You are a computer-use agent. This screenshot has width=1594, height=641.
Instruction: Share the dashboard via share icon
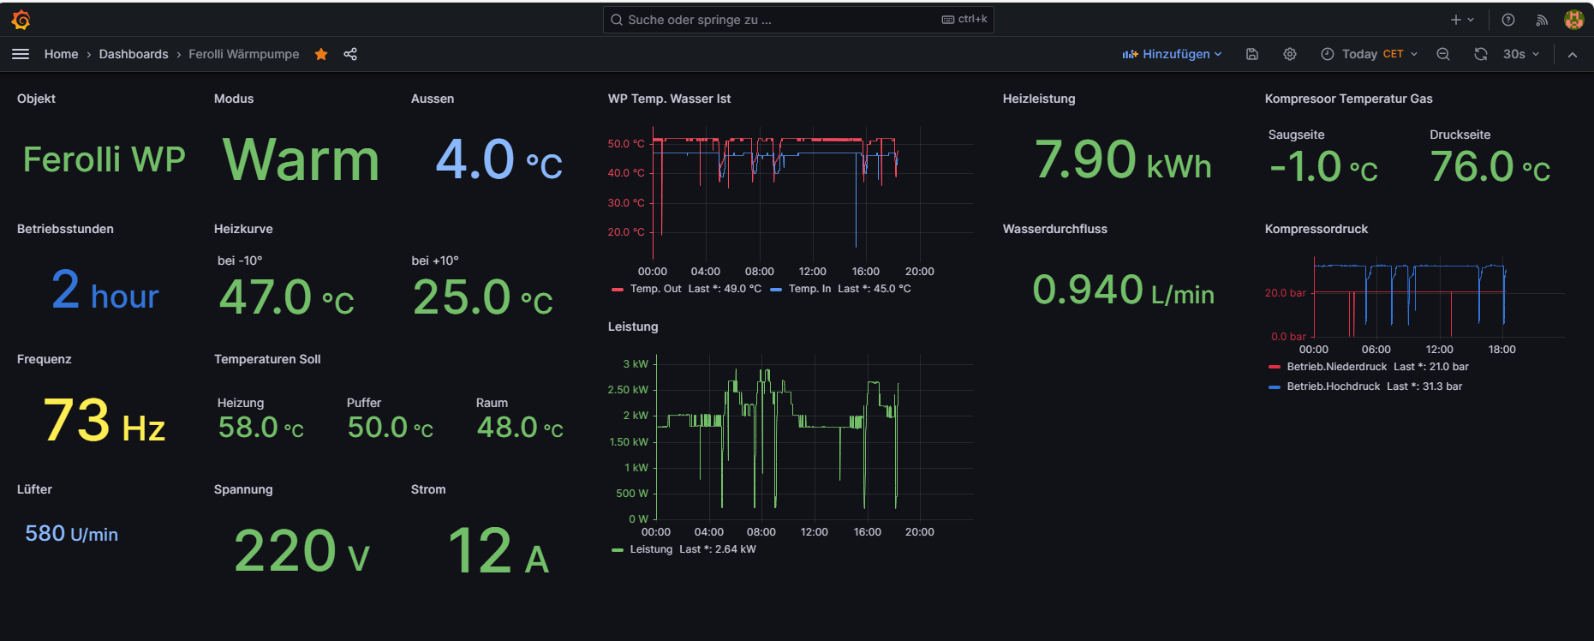(x=350, y=54)
